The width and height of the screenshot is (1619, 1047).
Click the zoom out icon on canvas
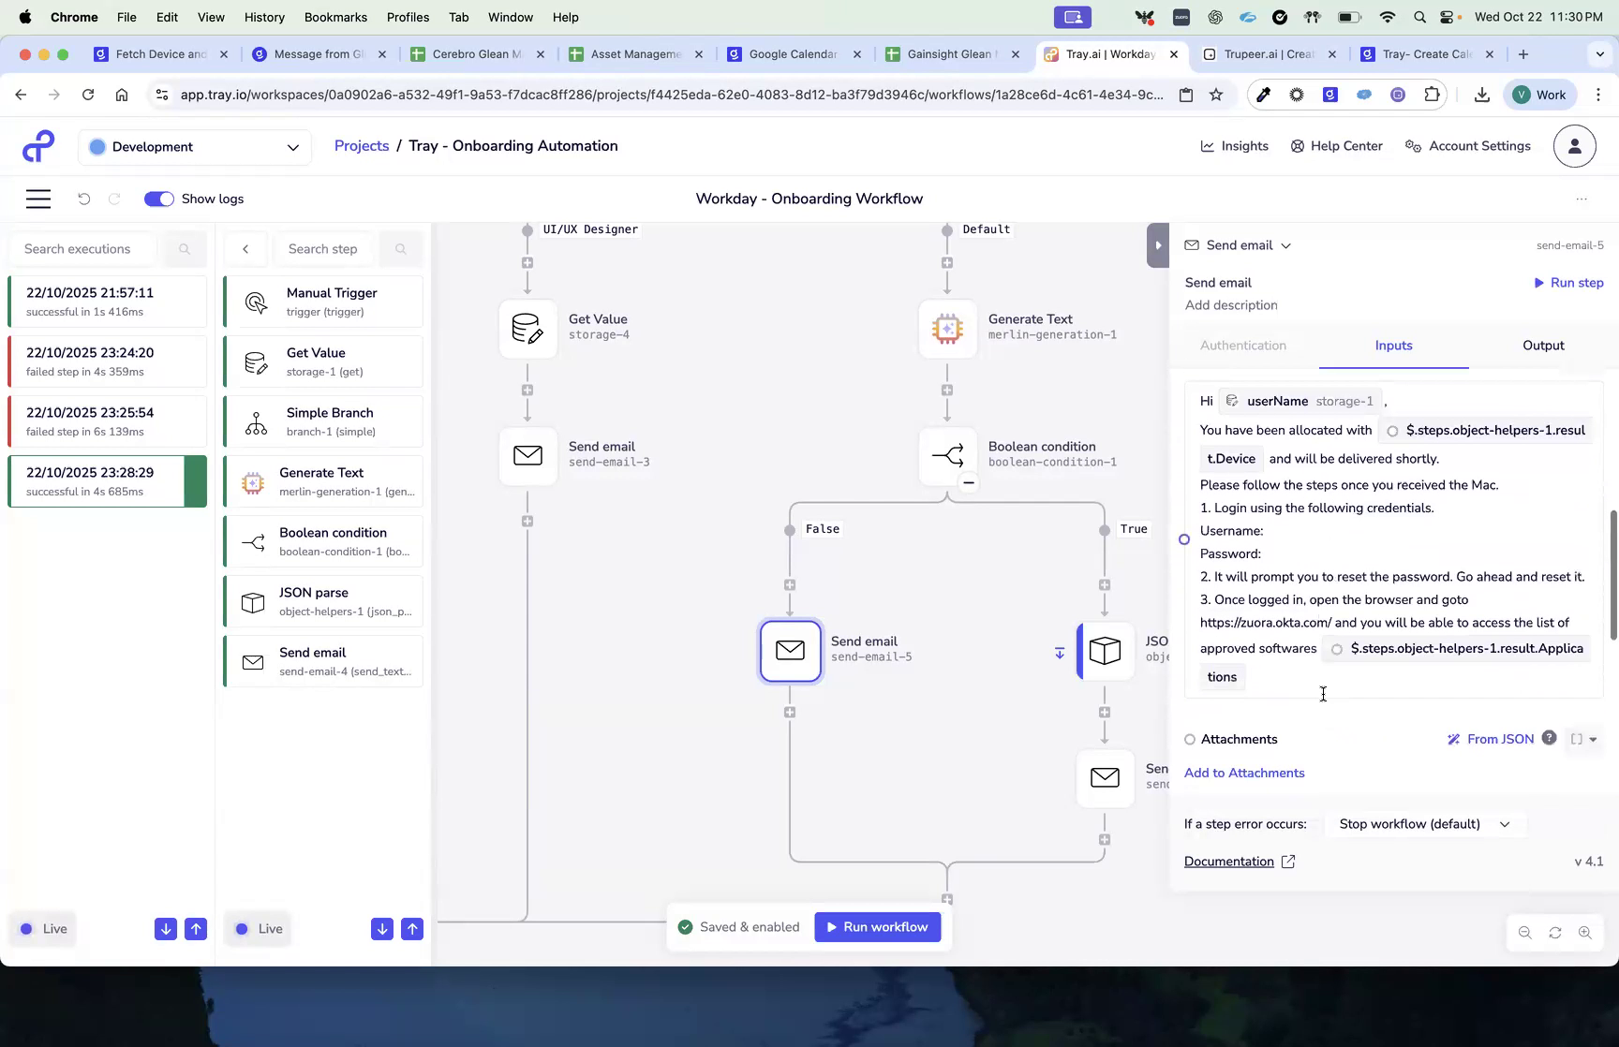coord(1524,932)
